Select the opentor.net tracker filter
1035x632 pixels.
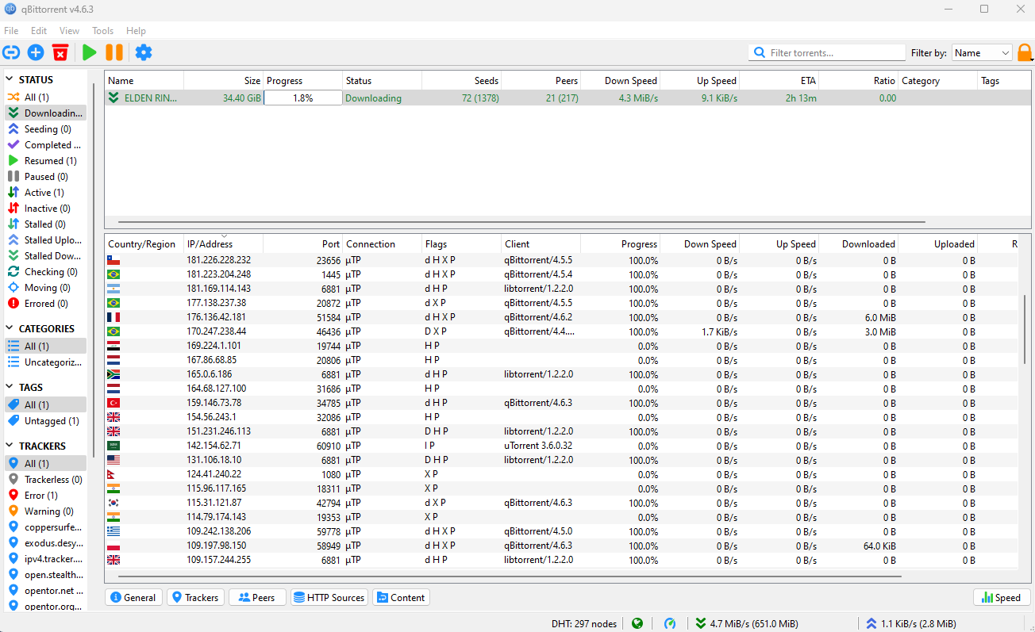coord(45,591)
